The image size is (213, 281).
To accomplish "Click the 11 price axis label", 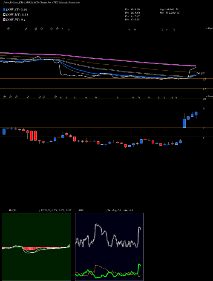I will (x=204, y=89).
